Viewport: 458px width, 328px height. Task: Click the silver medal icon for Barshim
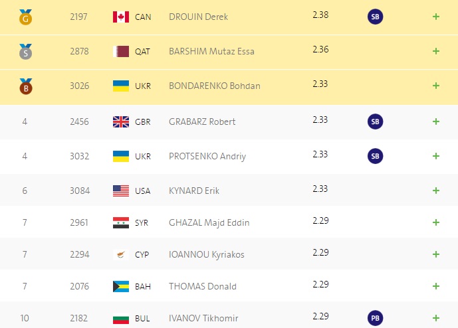[26, 52]
